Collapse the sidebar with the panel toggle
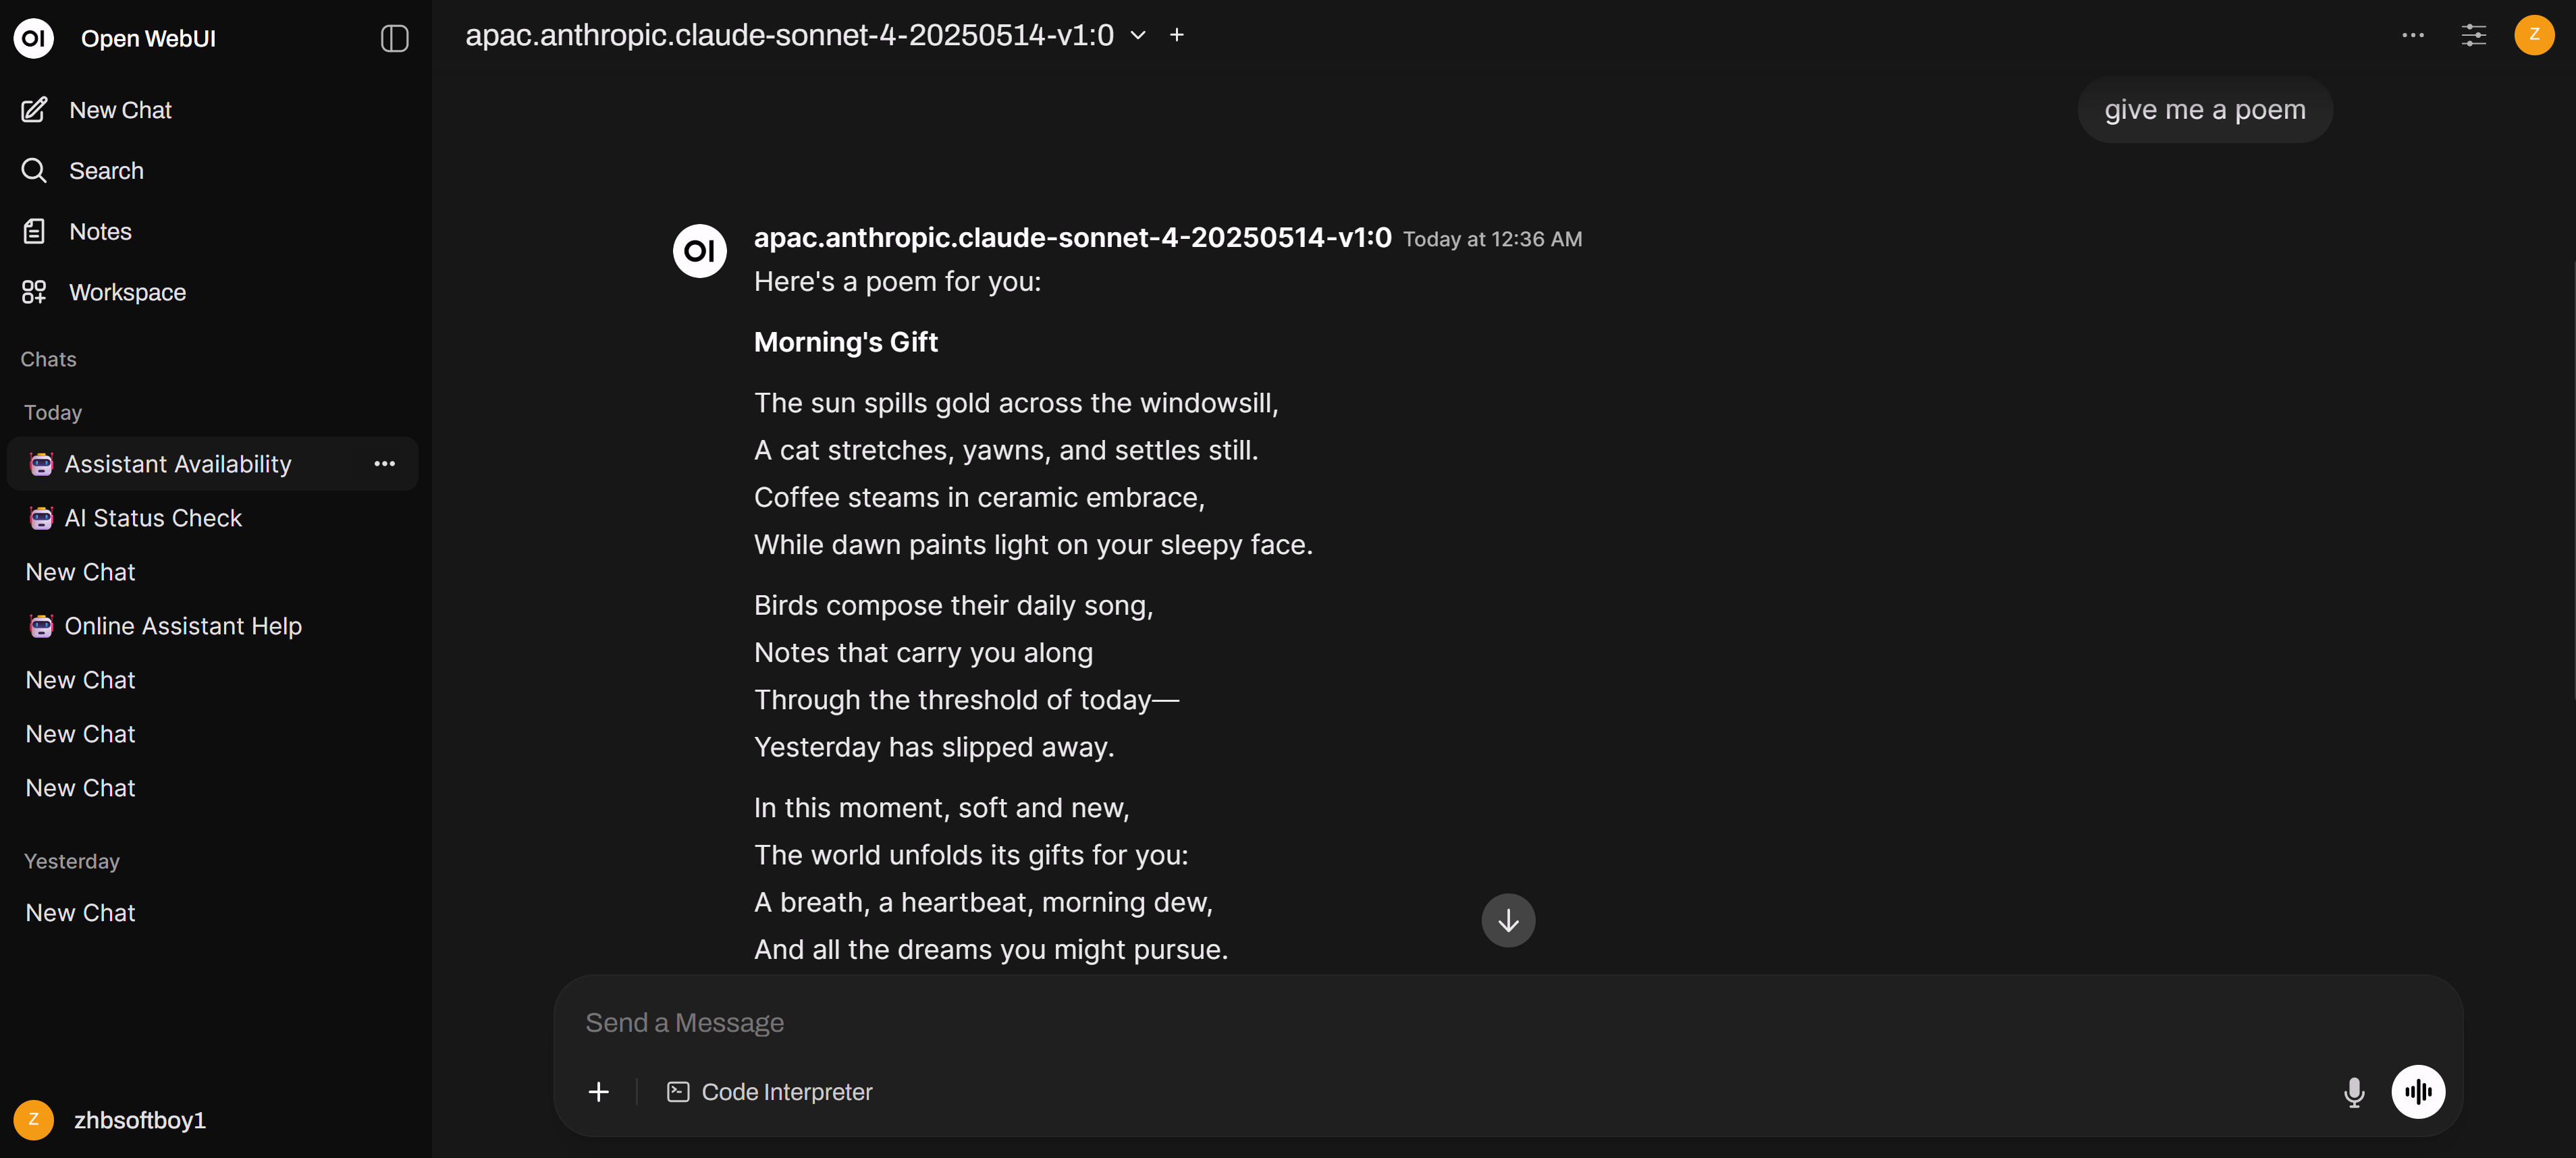2576x1158 pixels. [394, 39]
